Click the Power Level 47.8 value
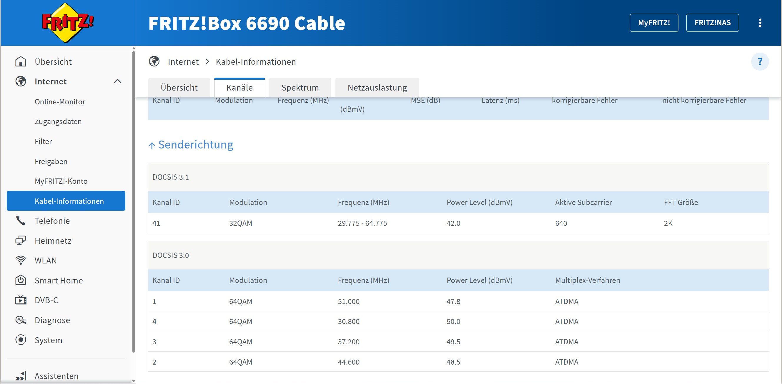The width and height of the screenshot is (782, 384). coord(453,301)
